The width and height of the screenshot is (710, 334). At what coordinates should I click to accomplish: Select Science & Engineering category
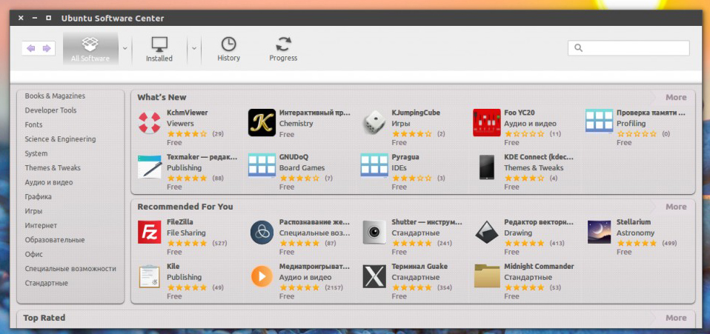pos(60,139)
